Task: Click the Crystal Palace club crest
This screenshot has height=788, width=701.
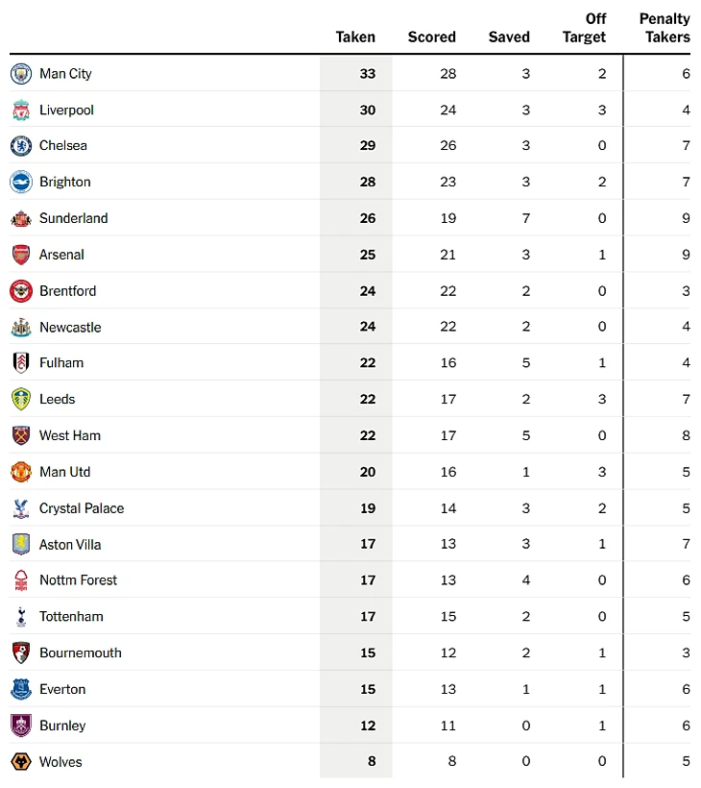Action: tap(21, 508)
